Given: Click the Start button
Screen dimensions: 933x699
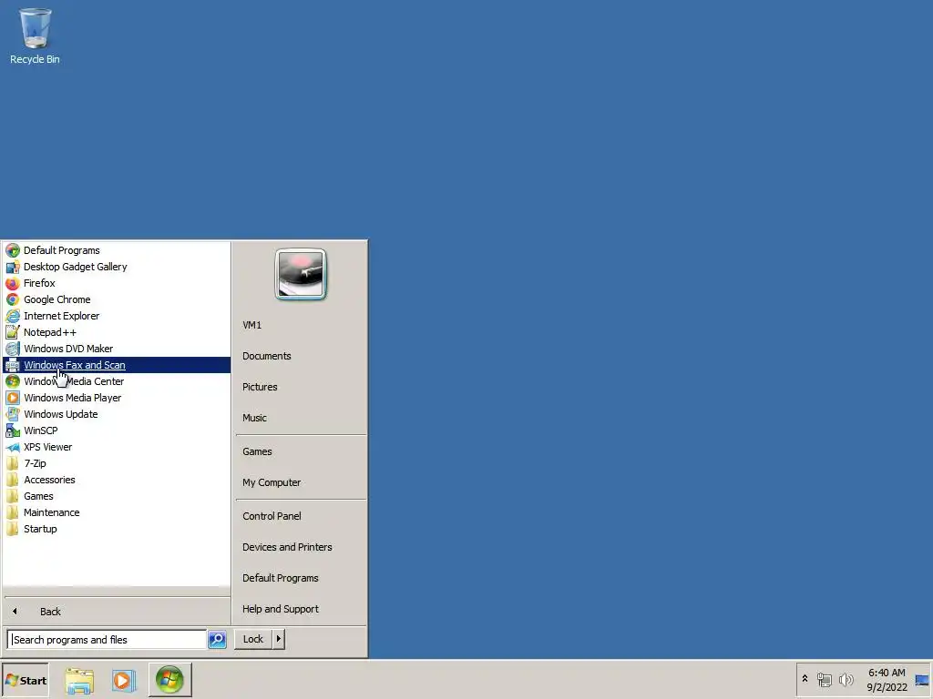Looking at the screenshot, I should click(25, 680).
